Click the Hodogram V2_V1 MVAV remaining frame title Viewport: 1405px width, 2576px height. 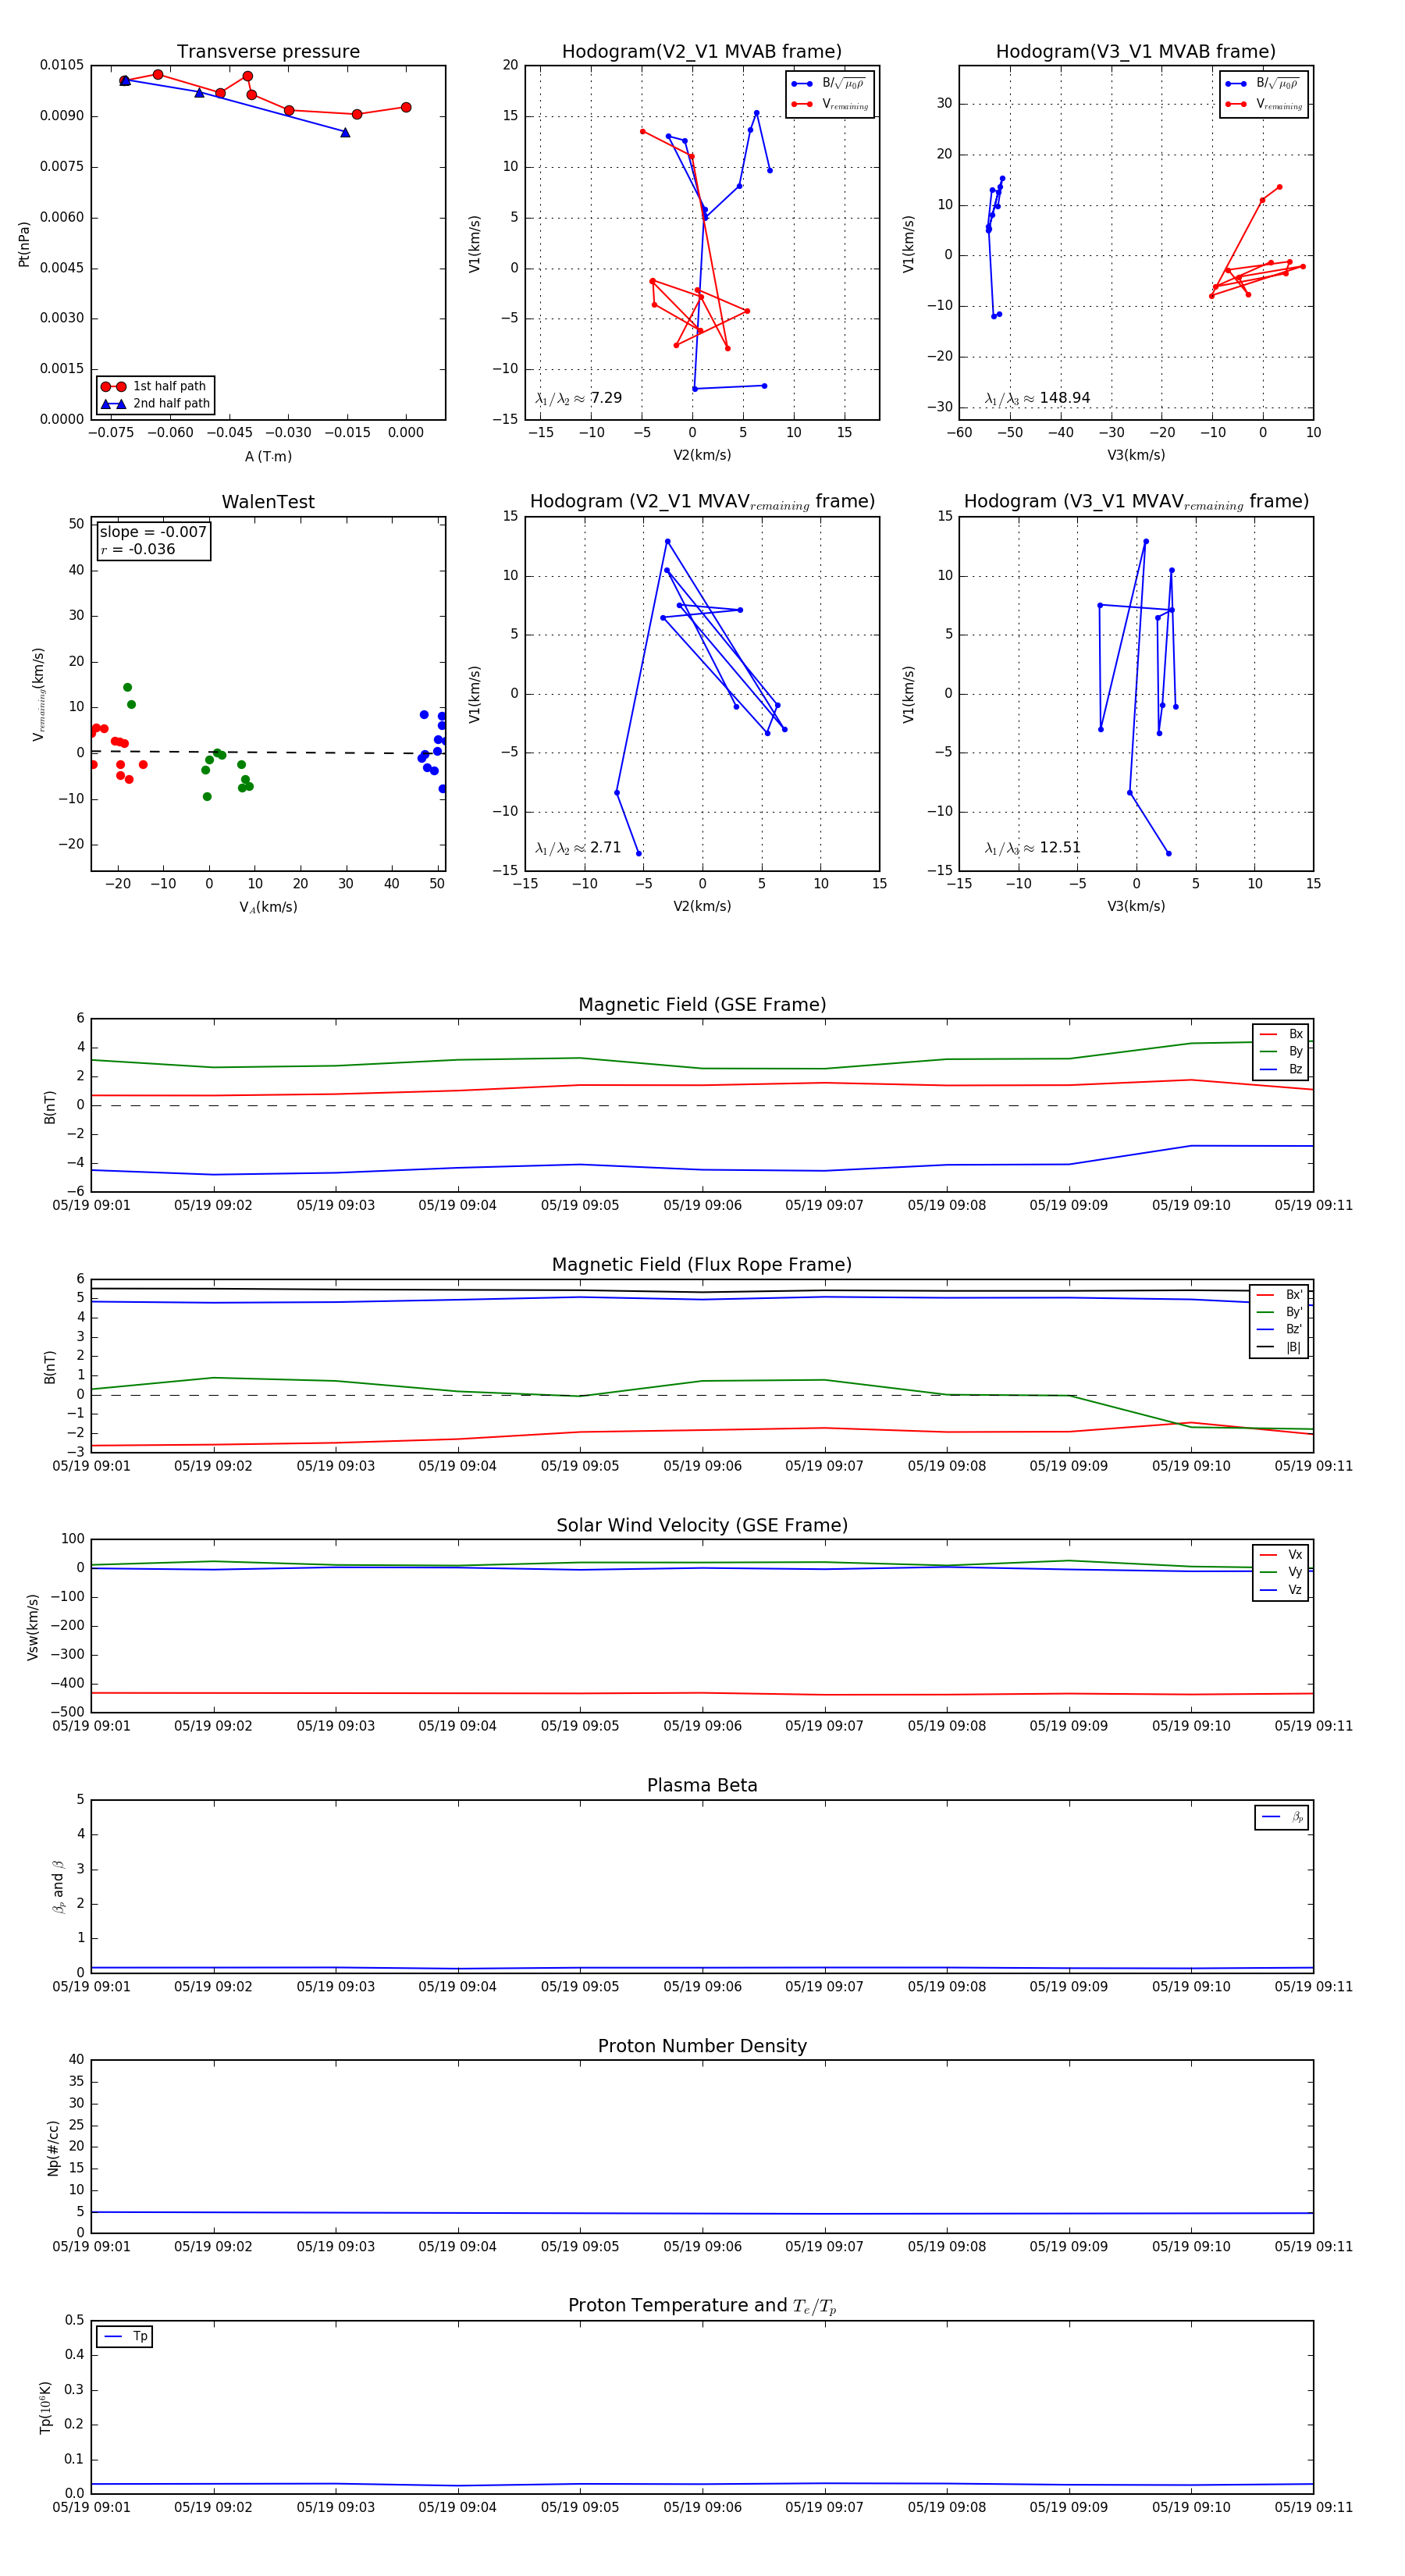point(702,502)
